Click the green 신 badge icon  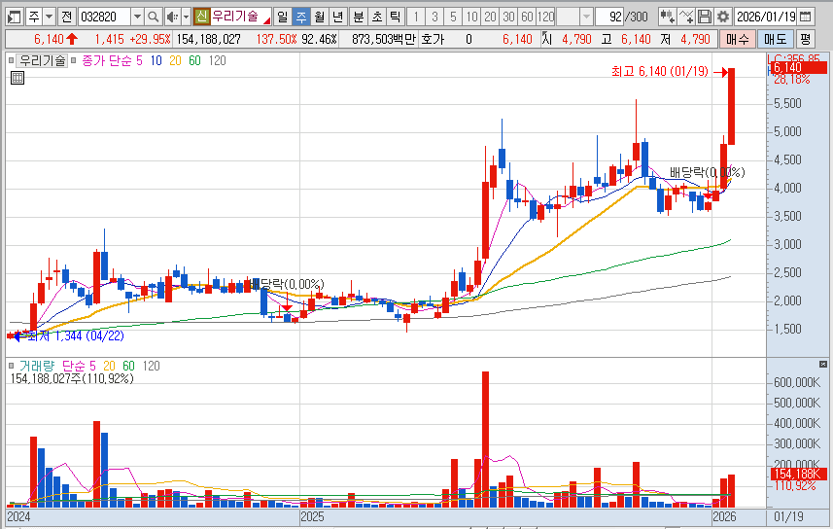click(x=201, y=17)
